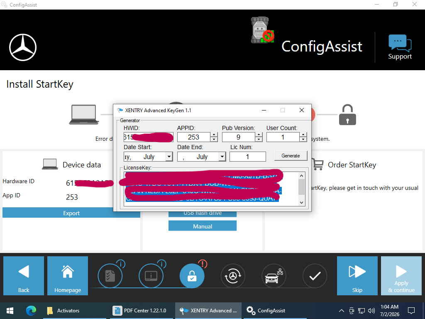Go Back with the left arrow button
The width and height of the screenshot is (425, 319).
24,276
